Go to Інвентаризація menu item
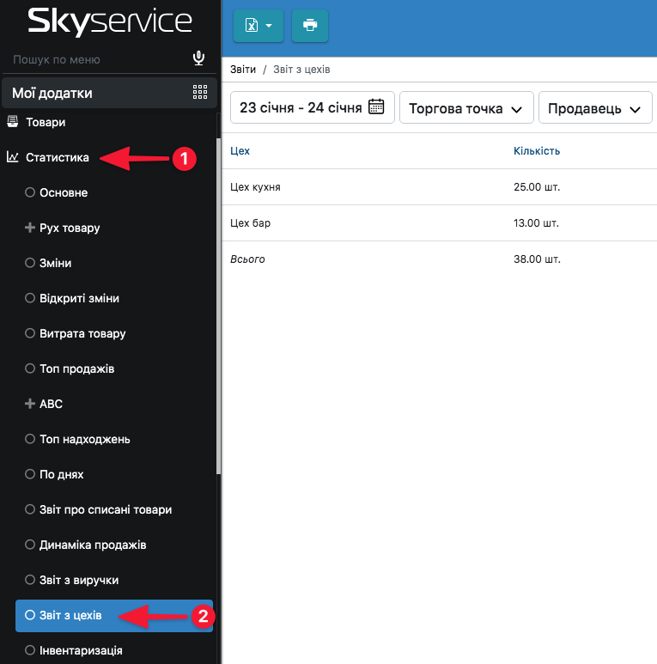The width and height of the screenshot is (657, 664). (x=80, y=650)
